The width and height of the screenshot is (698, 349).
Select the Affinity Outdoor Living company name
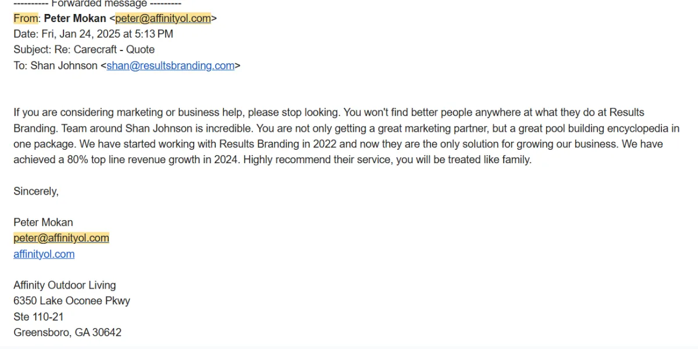tap(65, 285)
